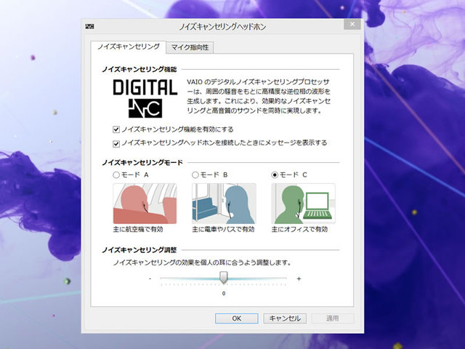The height and width of the screenshot is (349, 465).
Task: Click the noise cancelling adjustment slider thumb
Action: tap(224, 277)
